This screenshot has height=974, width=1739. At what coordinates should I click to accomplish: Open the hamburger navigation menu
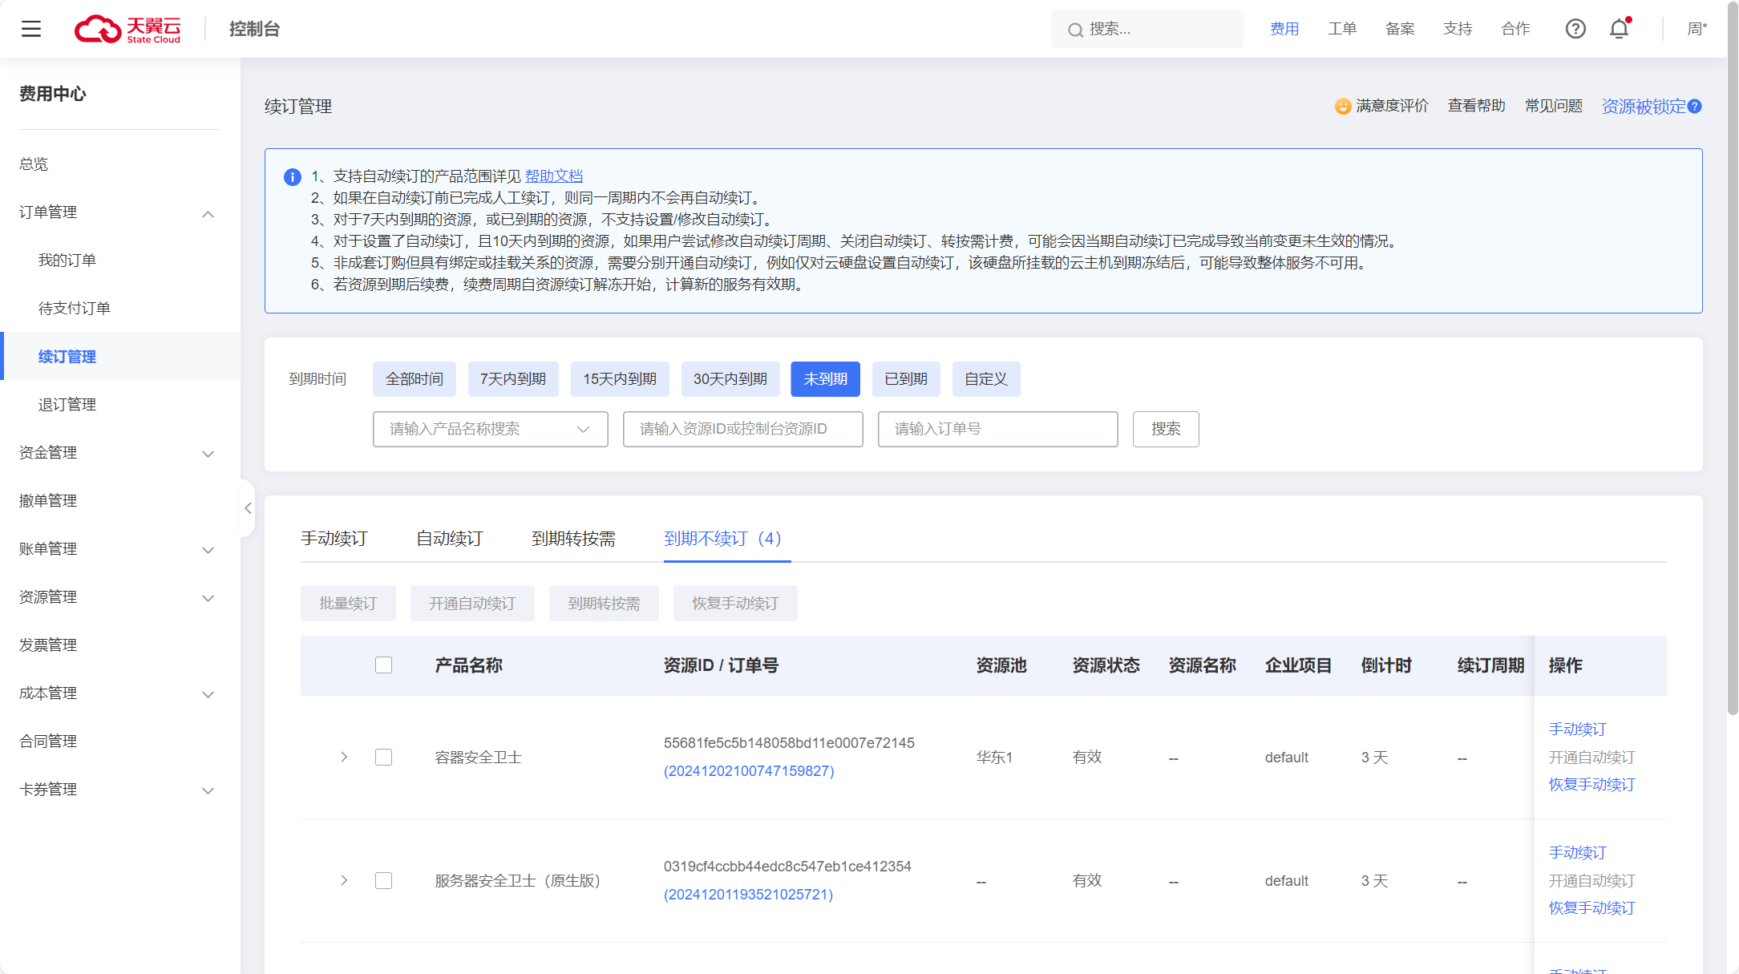[x=31, y=29]
